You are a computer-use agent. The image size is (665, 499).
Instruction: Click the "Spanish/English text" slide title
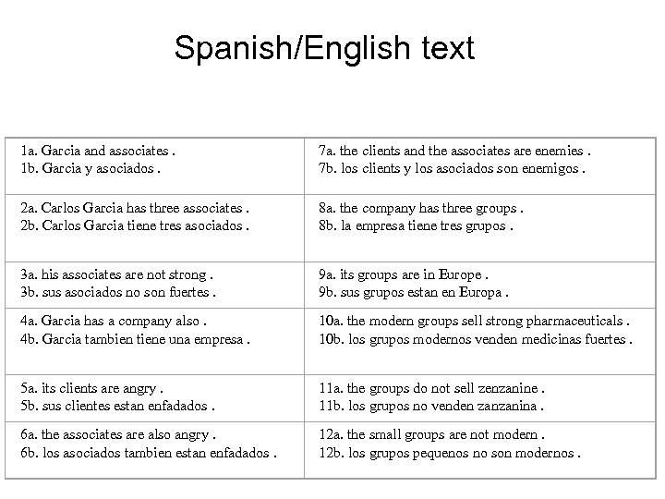click(x=324, y=47)
